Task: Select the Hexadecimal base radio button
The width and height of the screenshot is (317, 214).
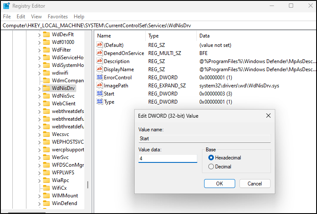Action: 211,158
